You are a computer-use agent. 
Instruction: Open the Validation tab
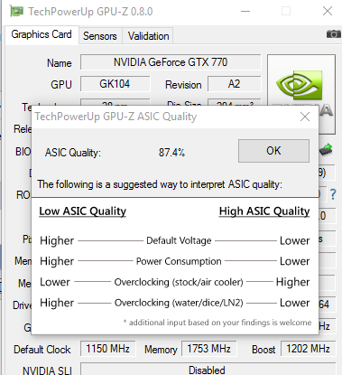148,36
